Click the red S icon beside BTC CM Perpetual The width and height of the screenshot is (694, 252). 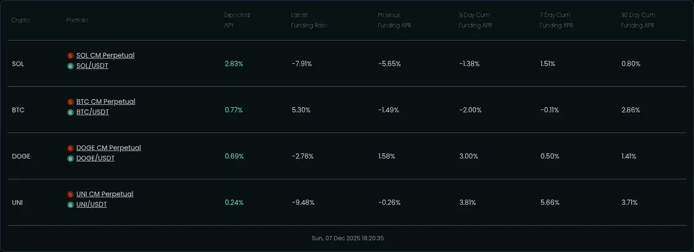coord(71,101)
